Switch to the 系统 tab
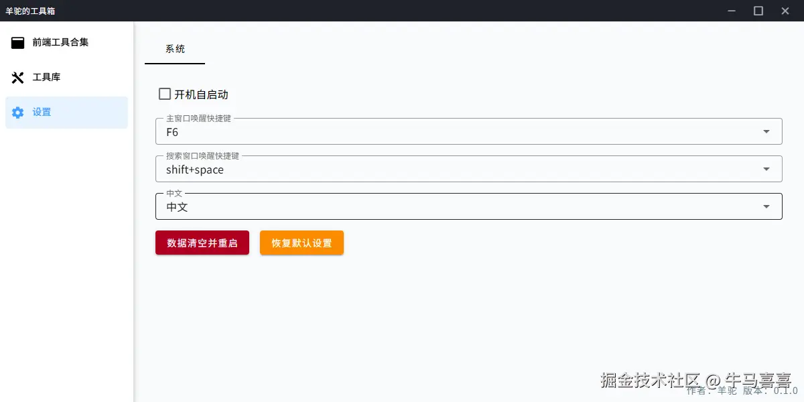The width and height of the screenshot is (804, 402). pyautogui.click(x=174, y=48)
